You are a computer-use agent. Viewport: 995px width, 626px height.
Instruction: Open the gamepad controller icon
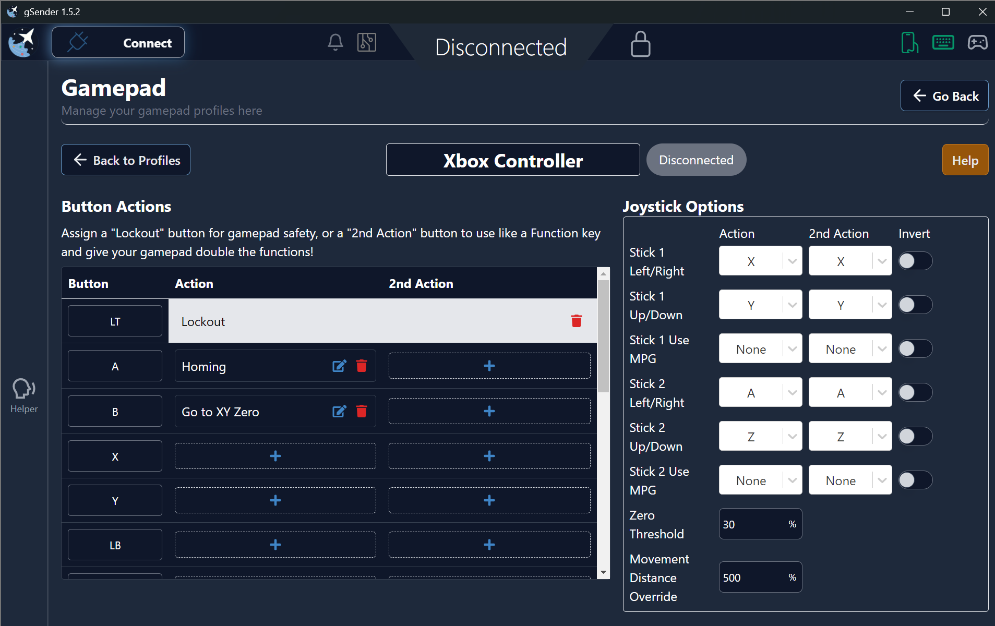[x=977, y=42]
